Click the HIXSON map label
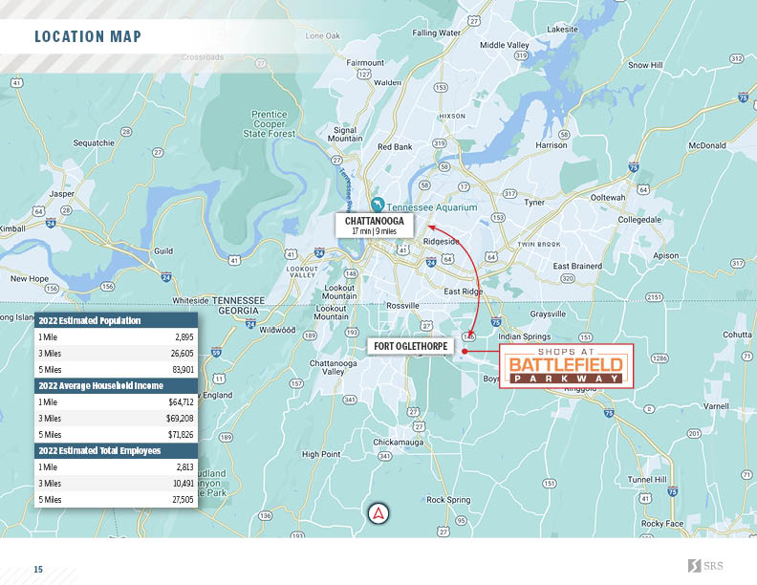The width and height of the screenshot is (757, 585). click(452, 117)
